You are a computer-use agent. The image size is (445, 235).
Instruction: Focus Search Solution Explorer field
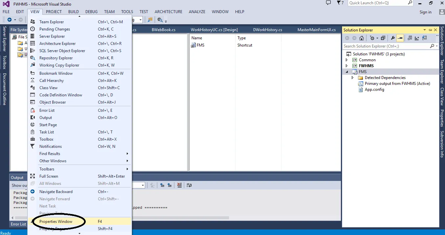click(x=386, y=46)
